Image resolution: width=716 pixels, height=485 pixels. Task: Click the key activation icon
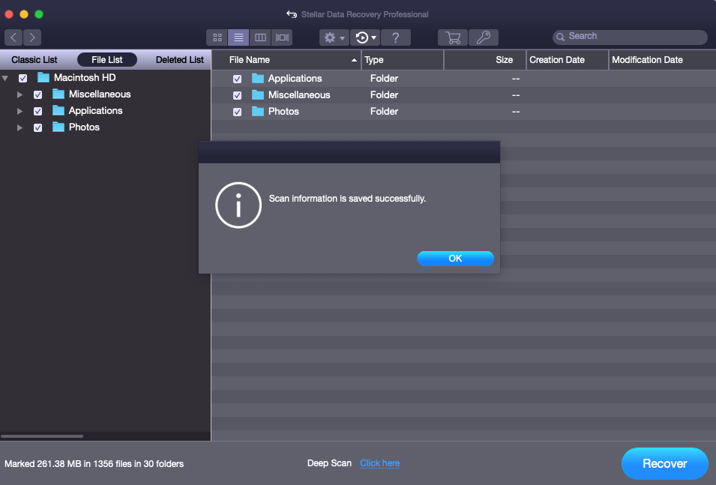(x=484, y=37)
